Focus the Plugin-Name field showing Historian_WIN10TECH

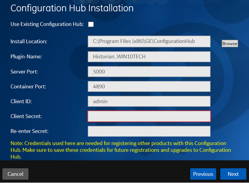click(149, 57)
